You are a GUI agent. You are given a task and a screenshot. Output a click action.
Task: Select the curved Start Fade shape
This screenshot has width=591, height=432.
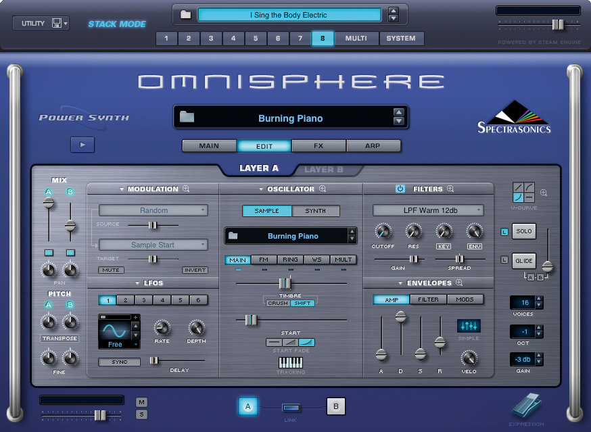click(x=306, y=342)
